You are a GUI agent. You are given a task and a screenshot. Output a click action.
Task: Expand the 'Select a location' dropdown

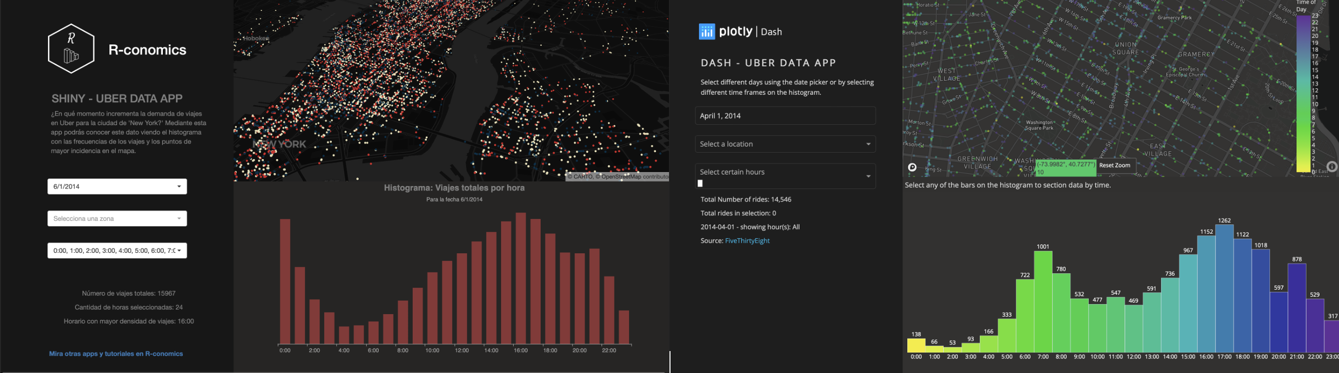coord(785,144)
